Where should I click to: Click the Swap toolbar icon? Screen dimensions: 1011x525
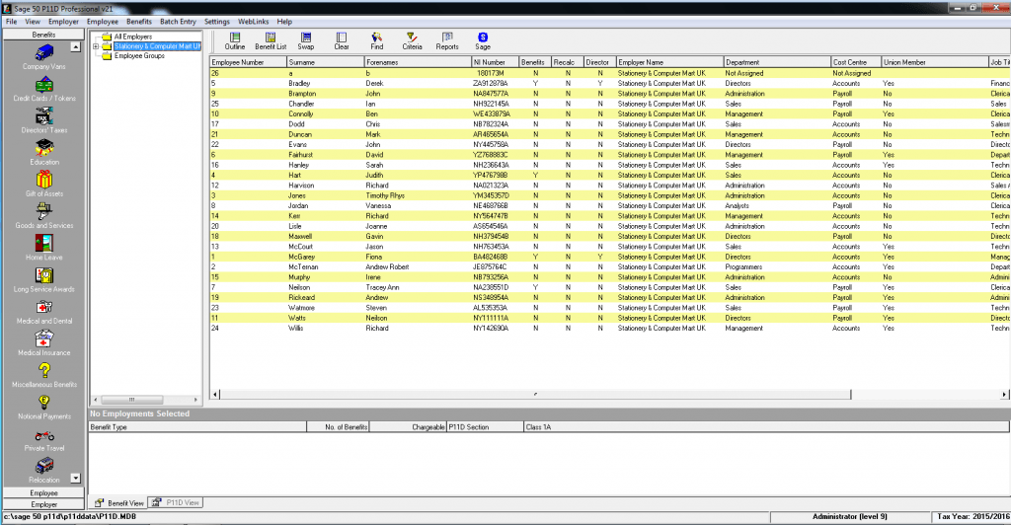click(306, 41)
